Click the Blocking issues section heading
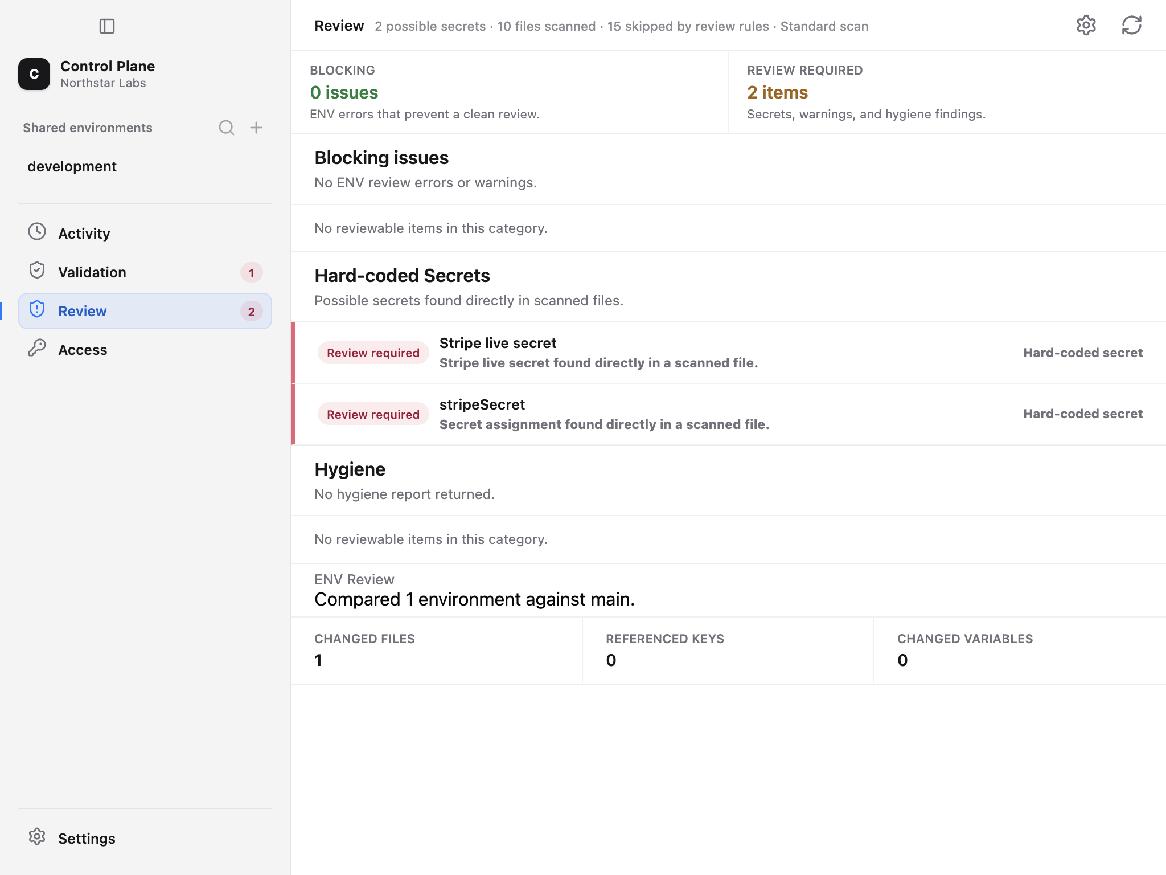The height and width of the screenshot is (875, 1166). 381,158
